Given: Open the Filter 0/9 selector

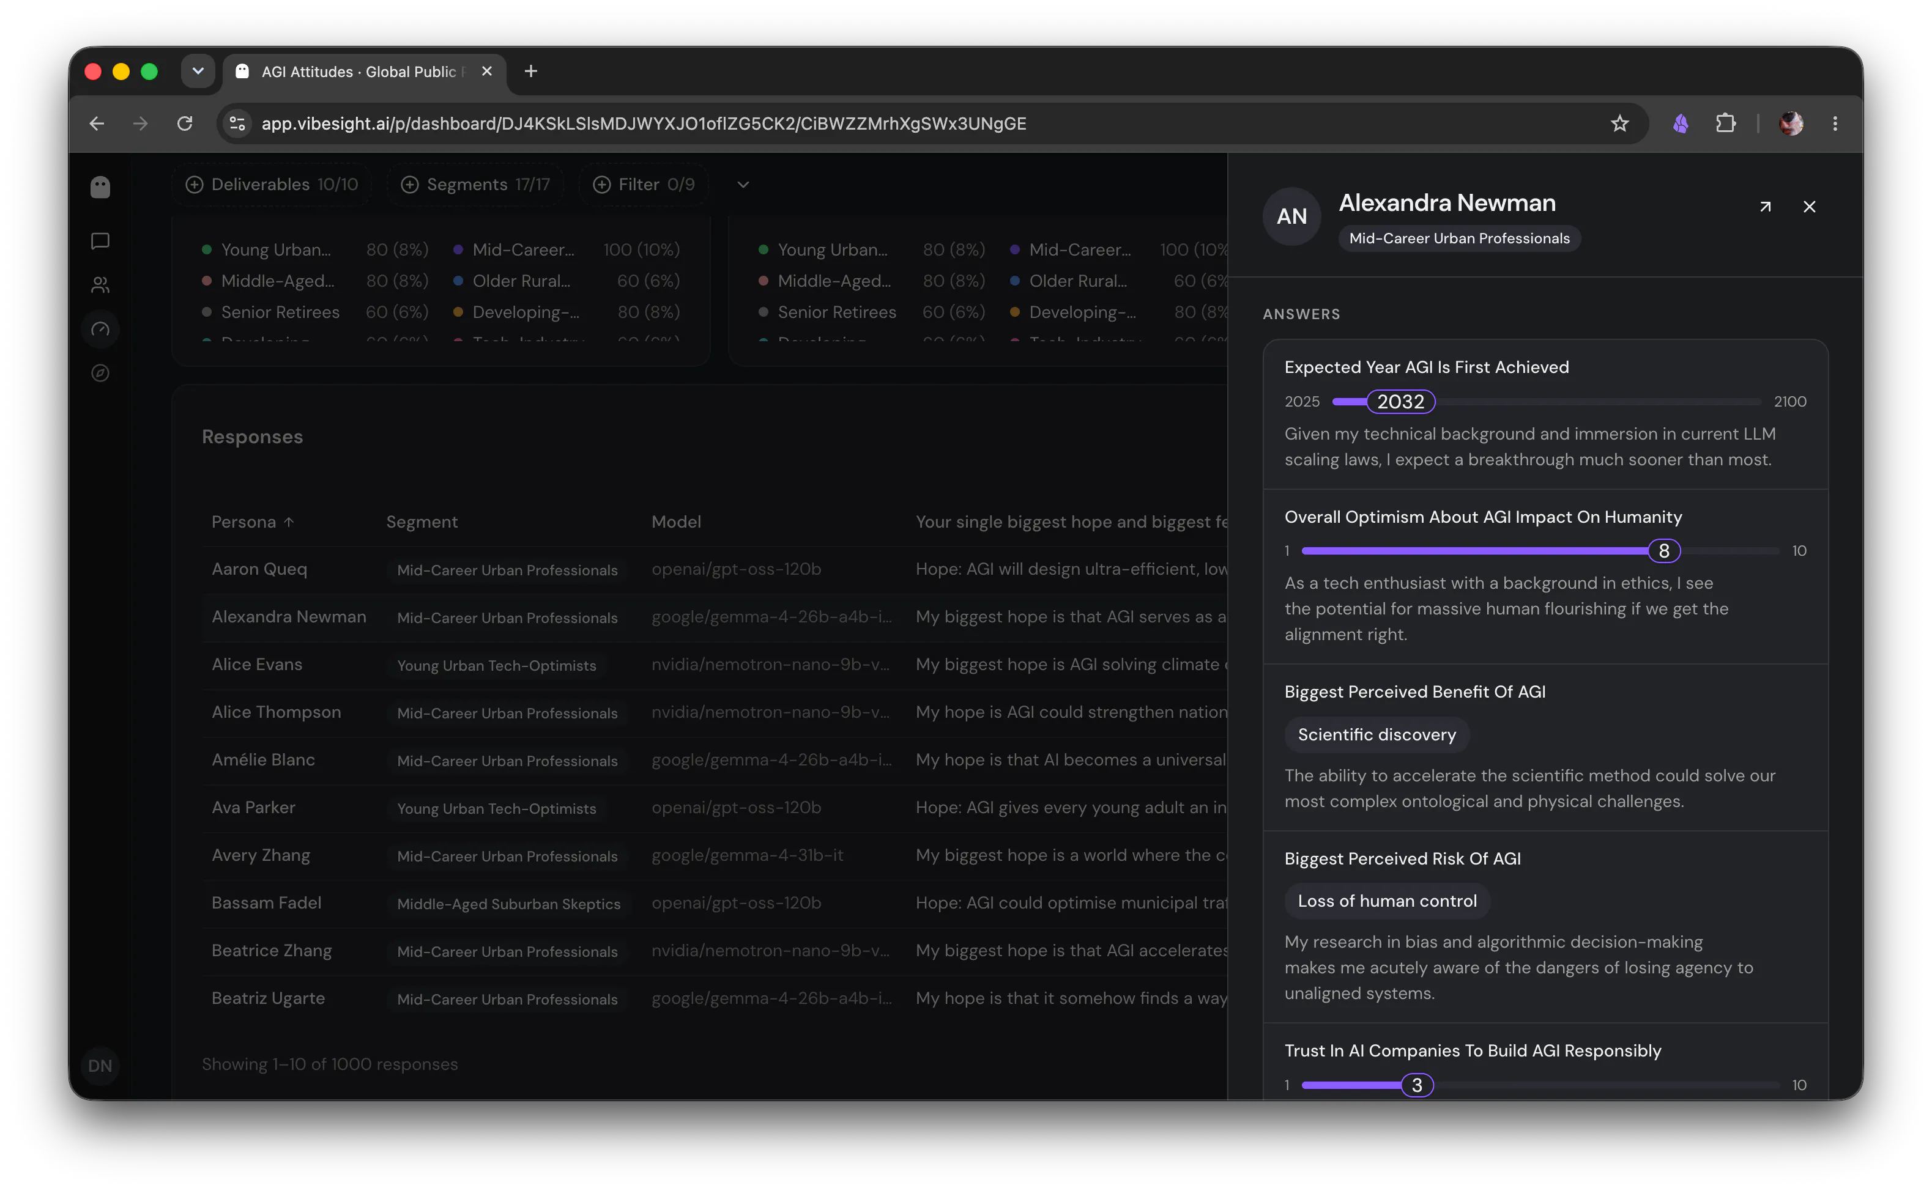Looking at the screenshot, I should [x=644, y=184].
